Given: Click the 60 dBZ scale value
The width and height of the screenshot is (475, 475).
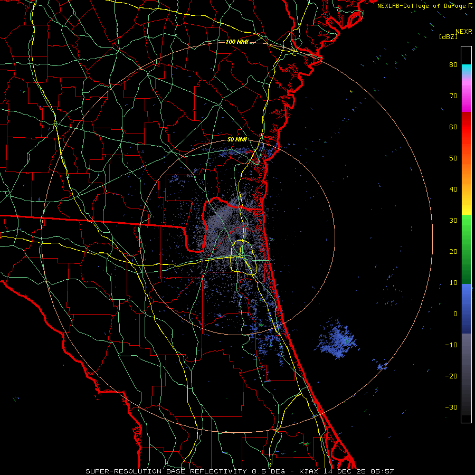Looking at the screenshot, I should [x=453, y=127].
